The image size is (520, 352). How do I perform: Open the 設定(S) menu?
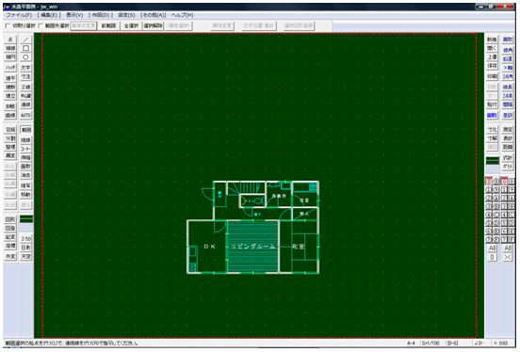[126, 15]
